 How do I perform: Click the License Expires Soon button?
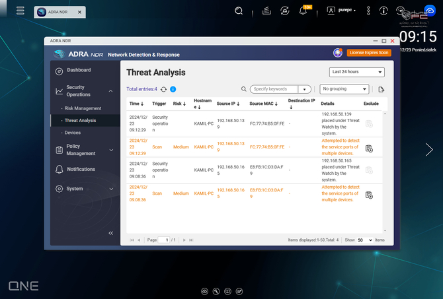tap(369, 53)
